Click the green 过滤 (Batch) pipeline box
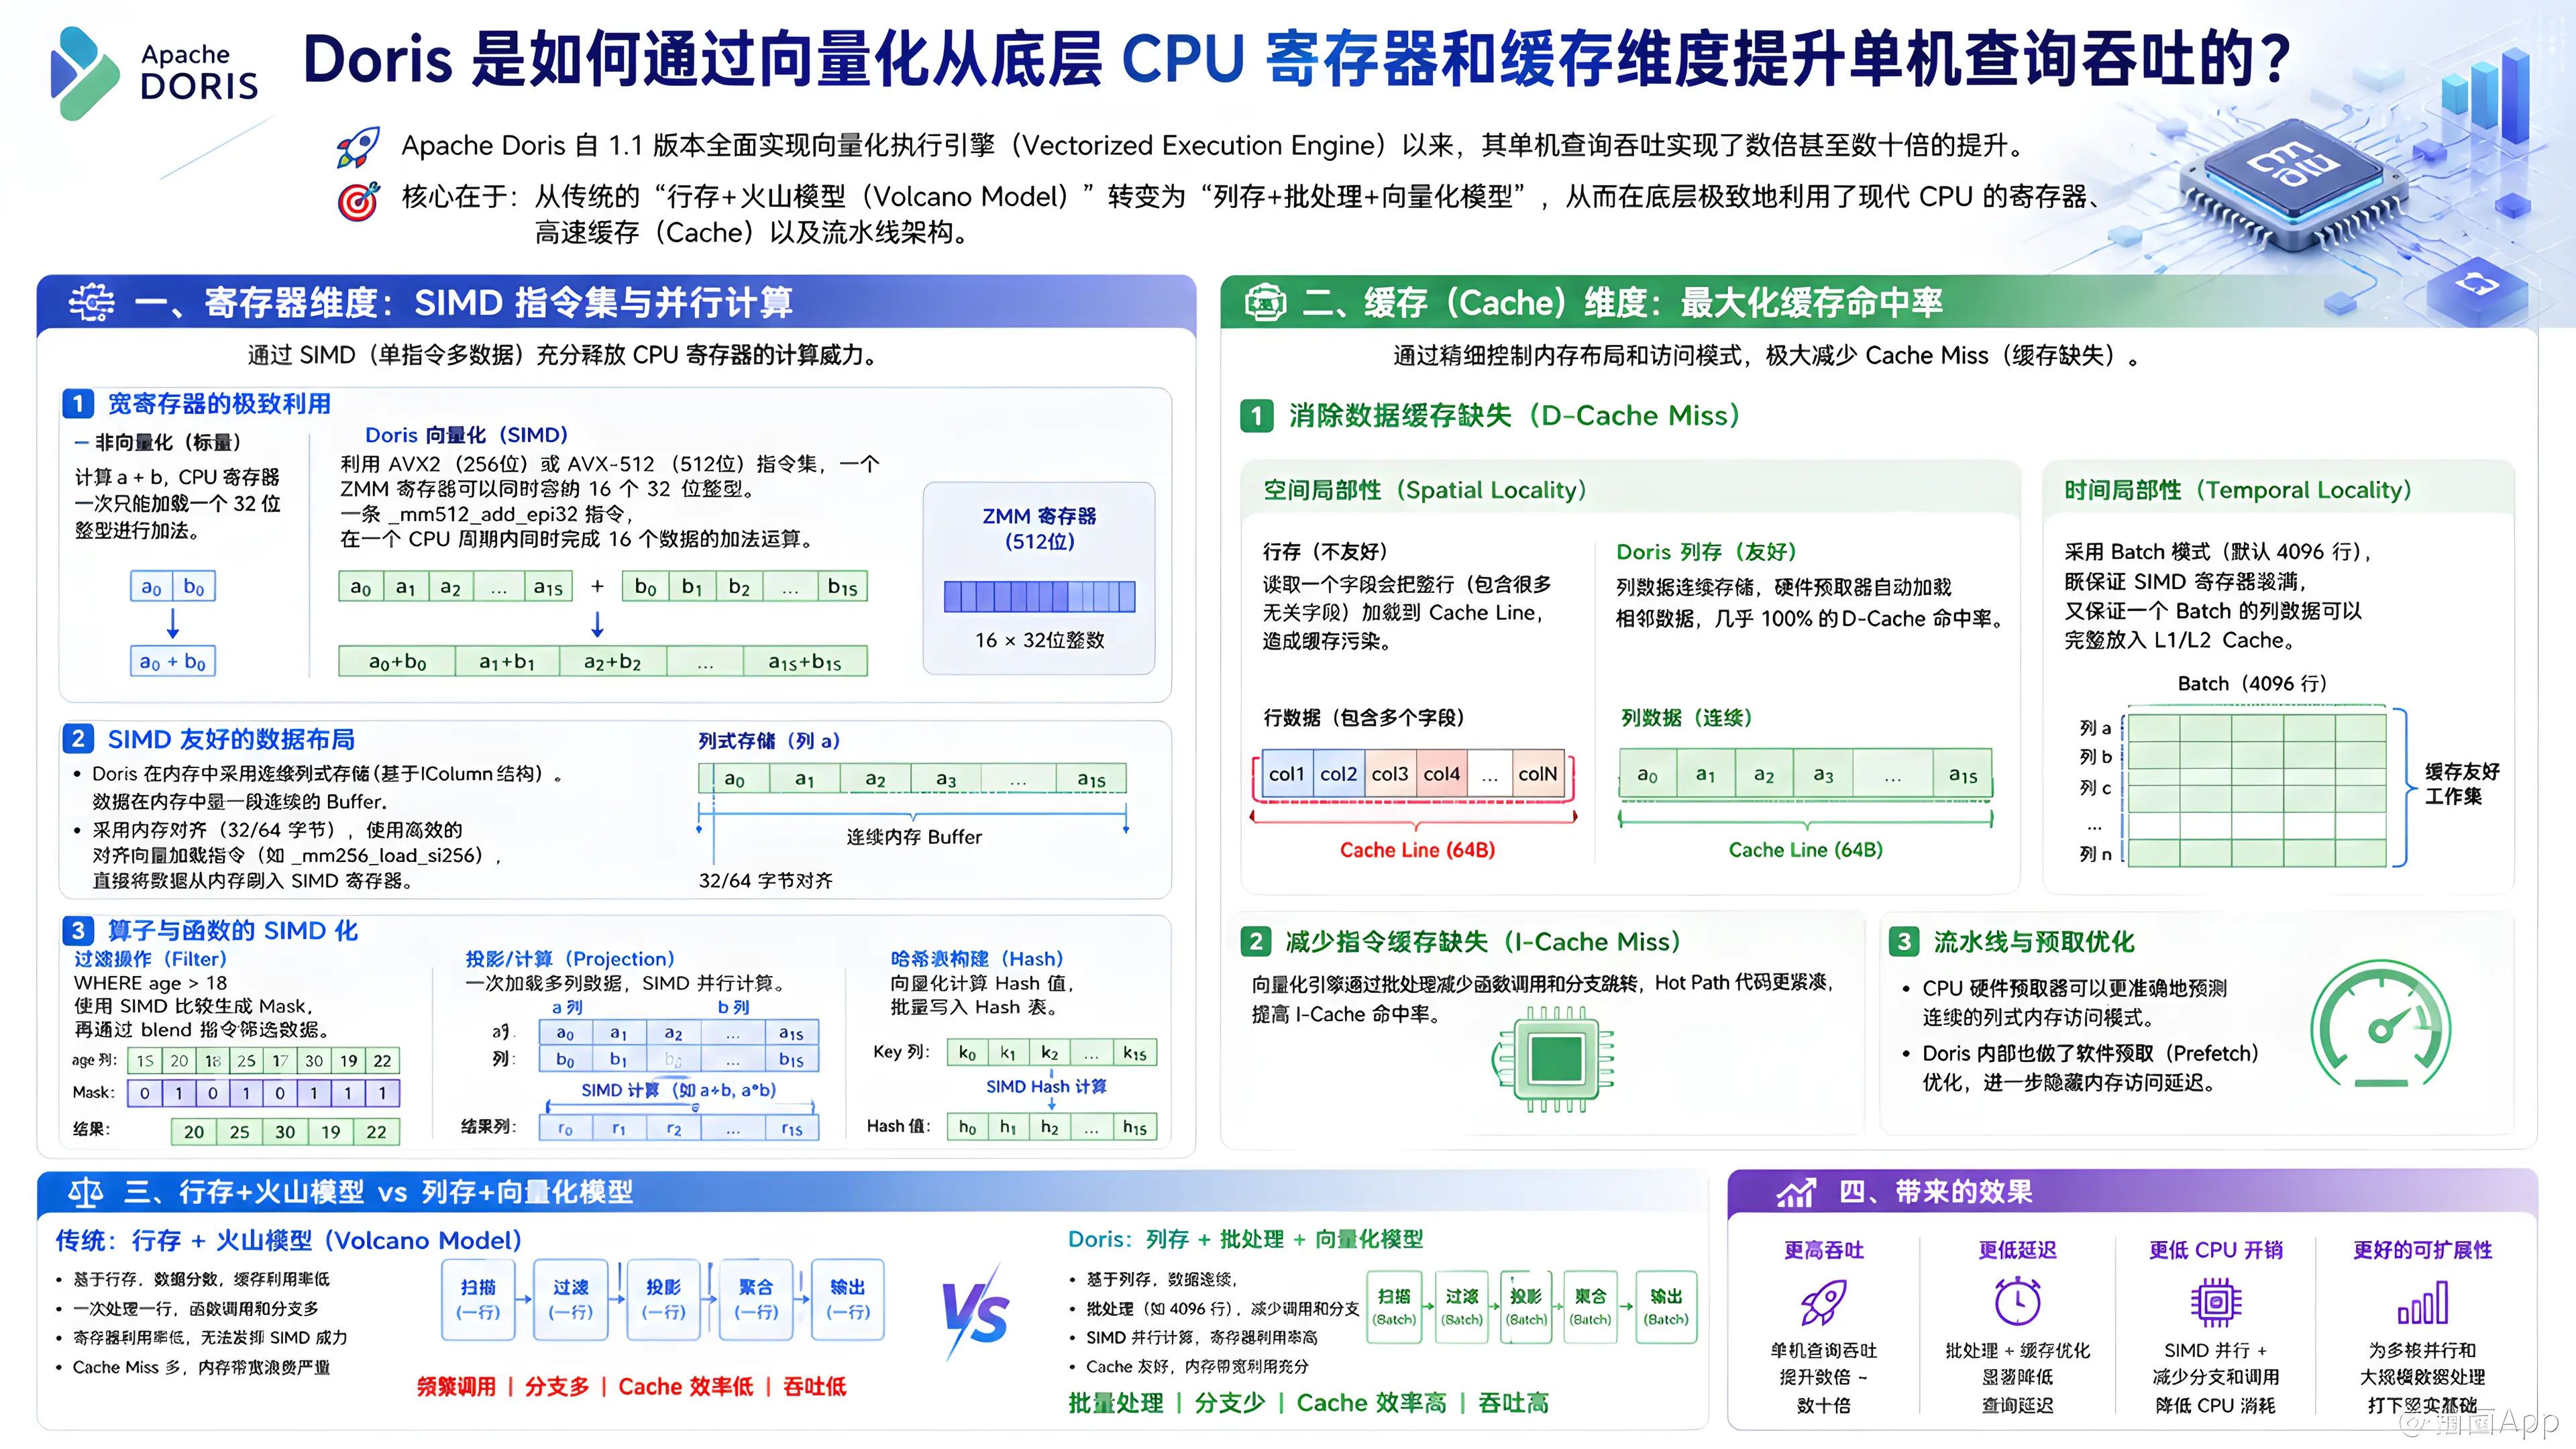 [1461, 1307]
